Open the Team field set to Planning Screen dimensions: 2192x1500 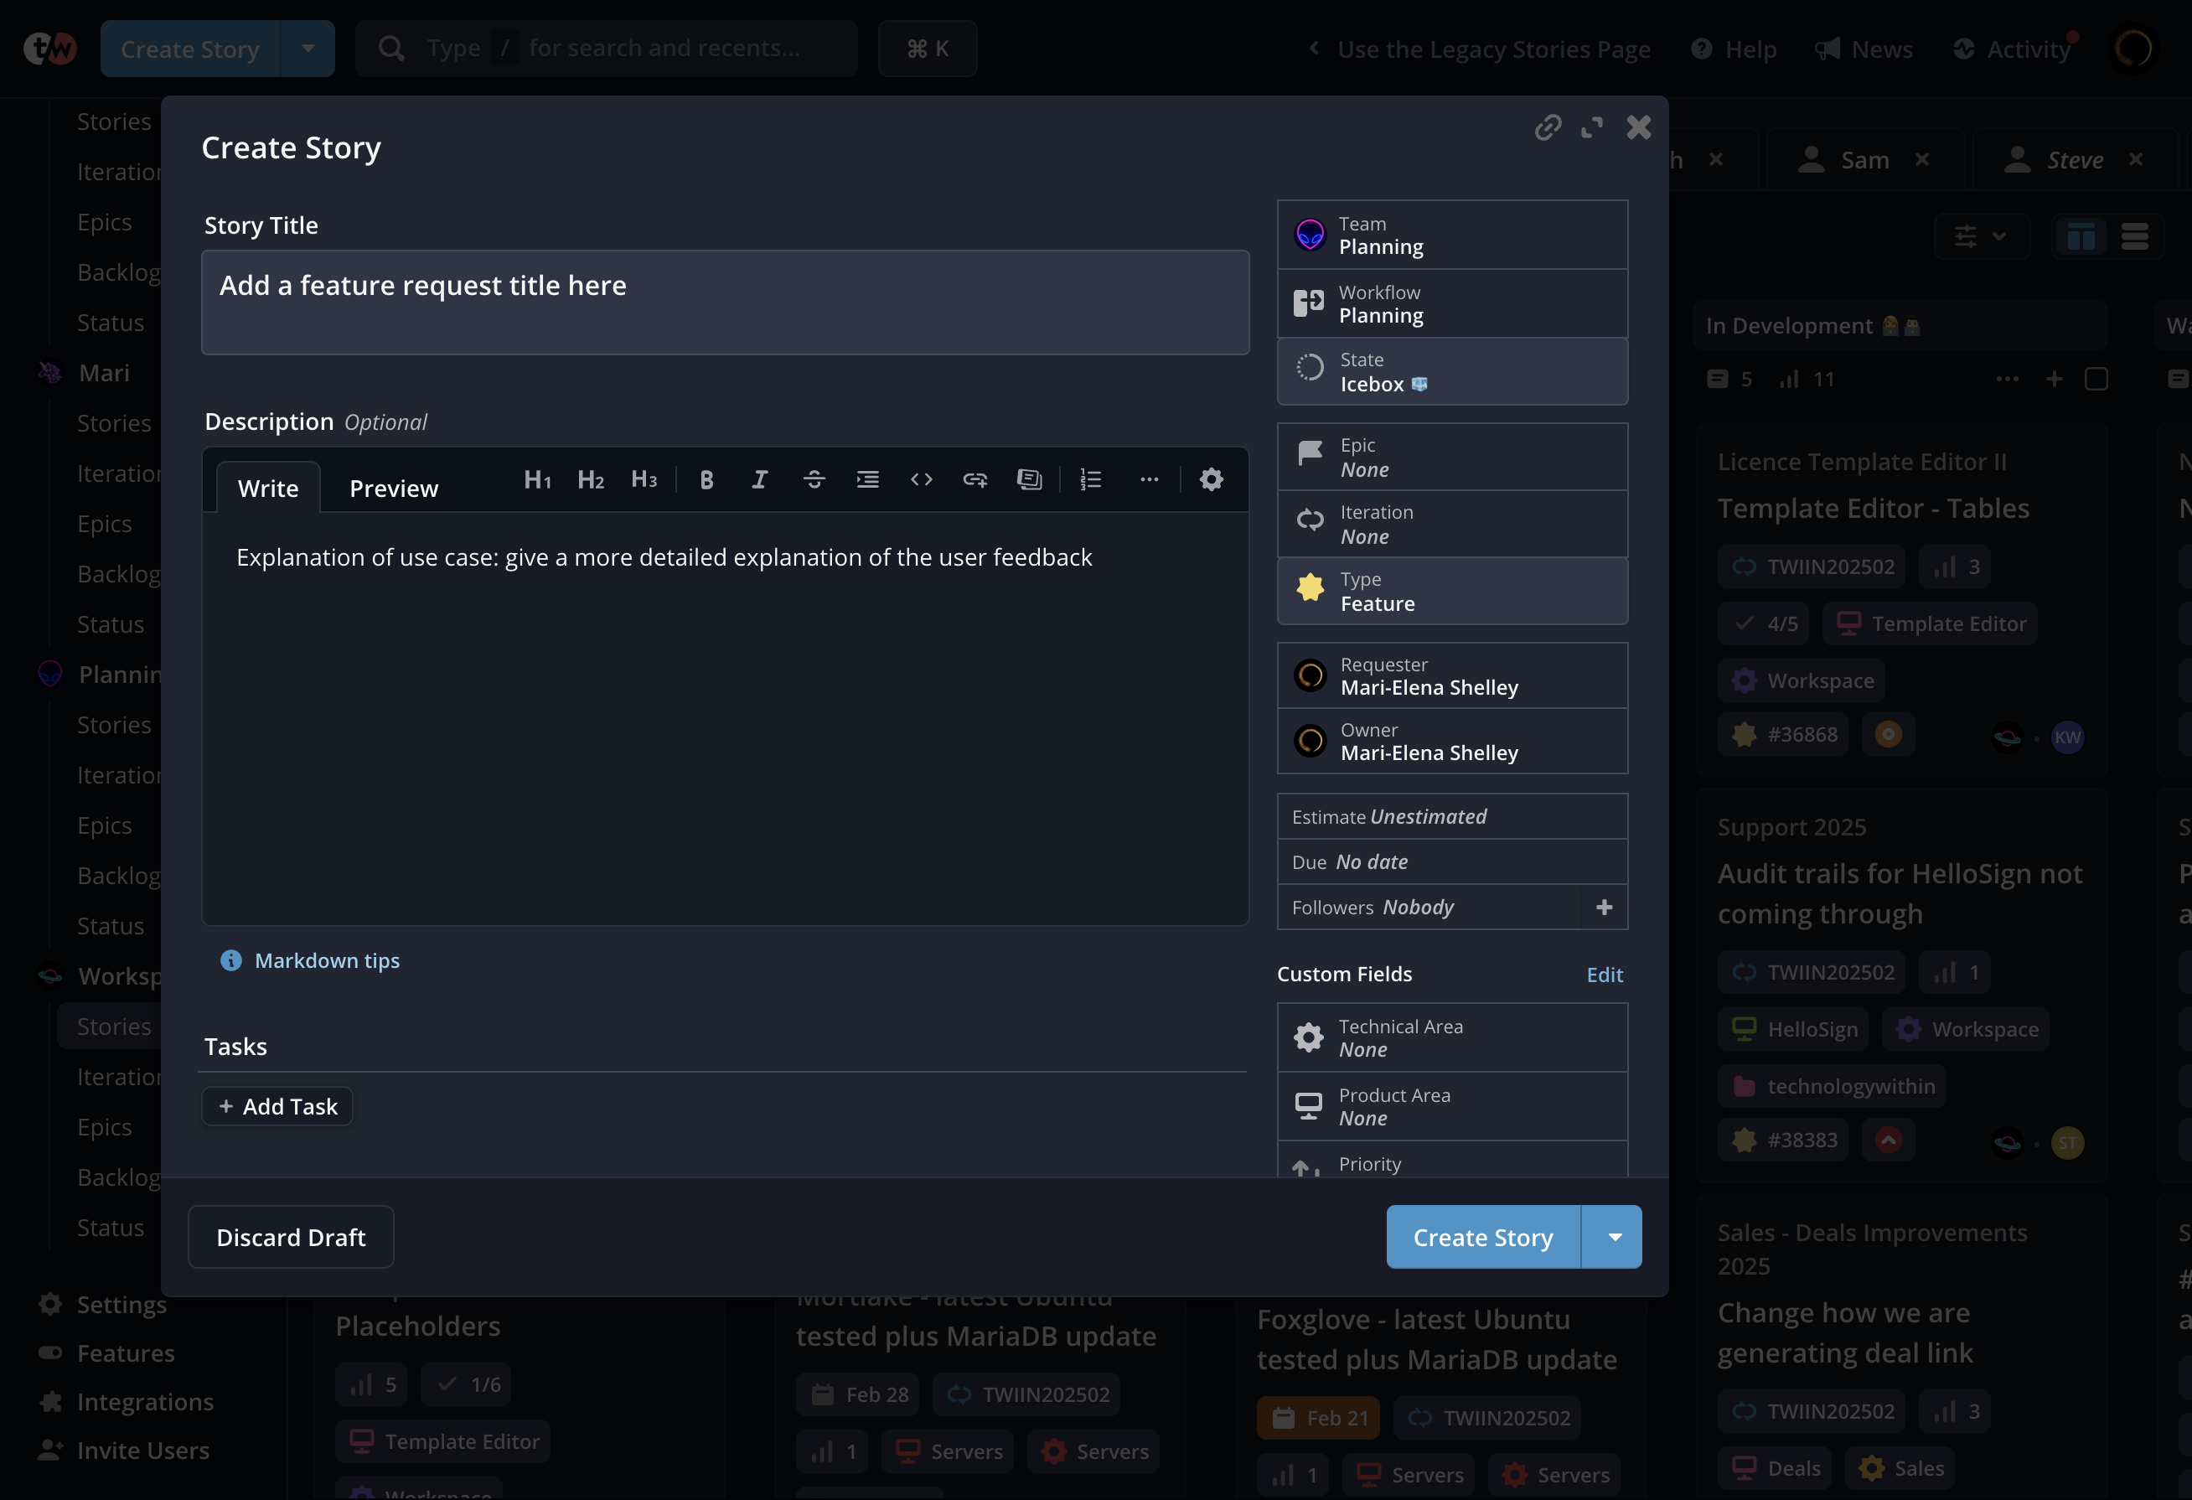pyautogui.click(x=1452, y=235)
